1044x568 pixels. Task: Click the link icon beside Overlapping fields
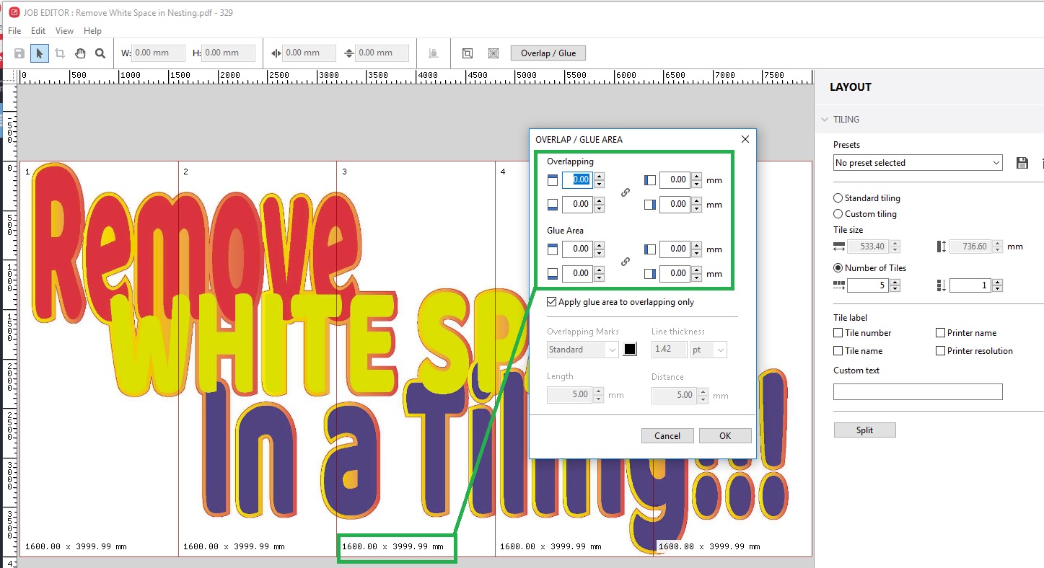(x=625, y=192)
